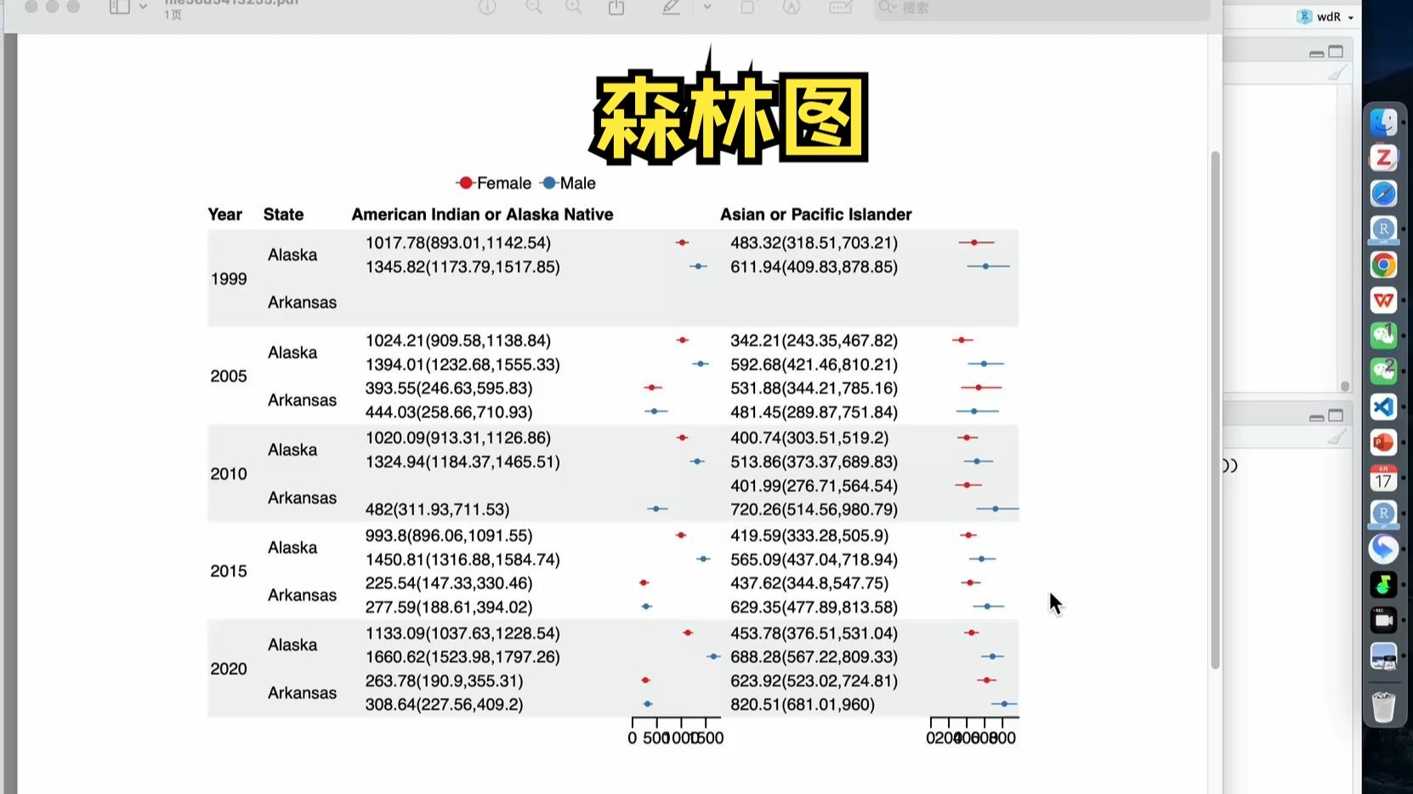Focus the Preview search field
This screenshot has height=794, width=1413.
[1041, 8]
